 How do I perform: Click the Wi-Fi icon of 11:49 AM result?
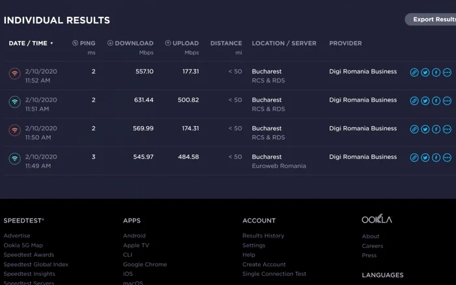(x=14, y=159)
